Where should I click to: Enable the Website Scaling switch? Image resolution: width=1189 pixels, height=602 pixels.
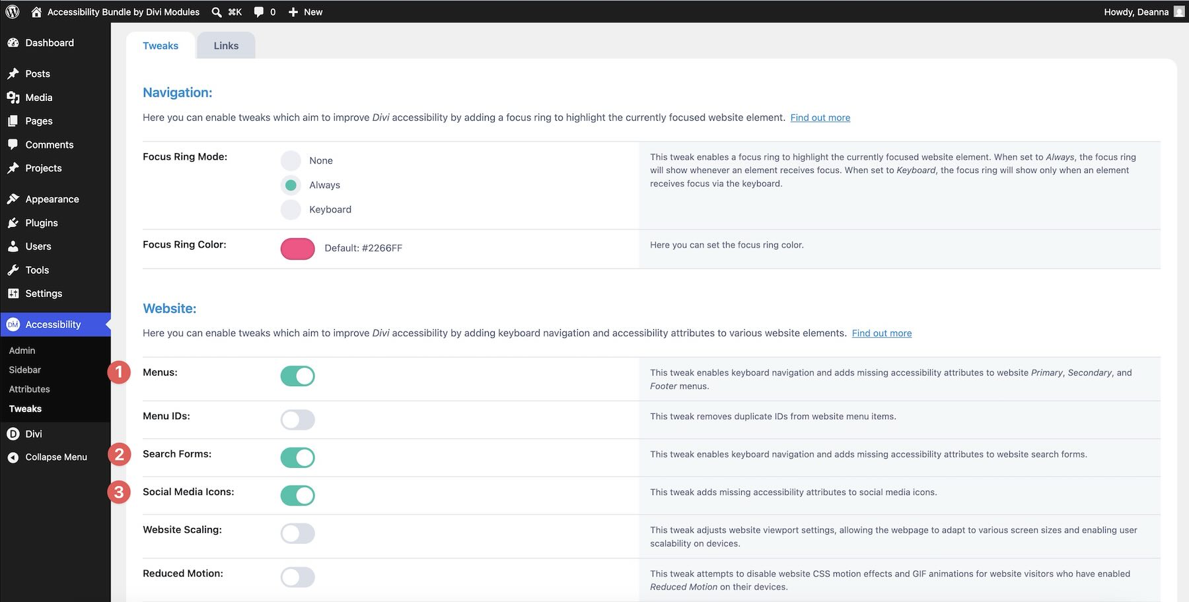pyautogui.click(x=298, y=533)
